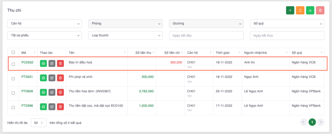Open voucher code link PT0509
The width and height of the screenshot is (332, 134).
coord(27,91)
